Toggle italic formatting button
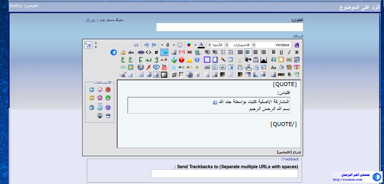The image size is (384, 184). point(289,52)
